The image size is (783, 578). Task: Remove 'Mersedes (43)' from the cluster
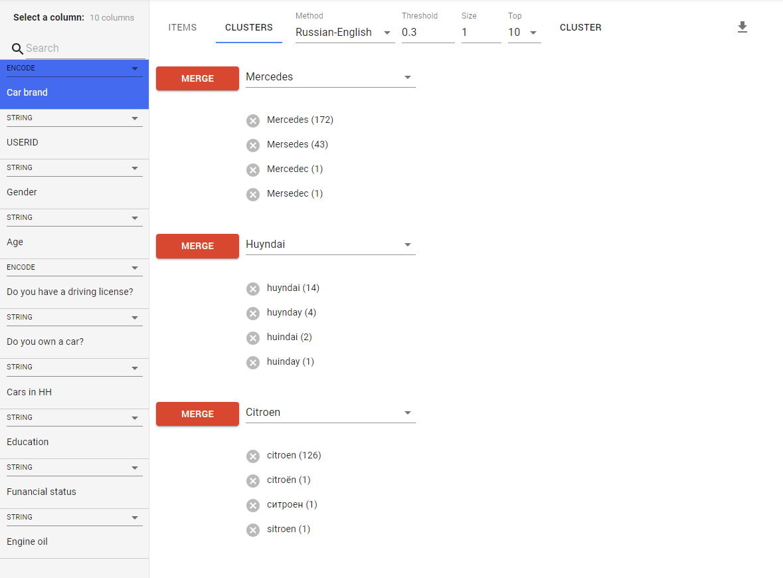[x=253, y=145]
